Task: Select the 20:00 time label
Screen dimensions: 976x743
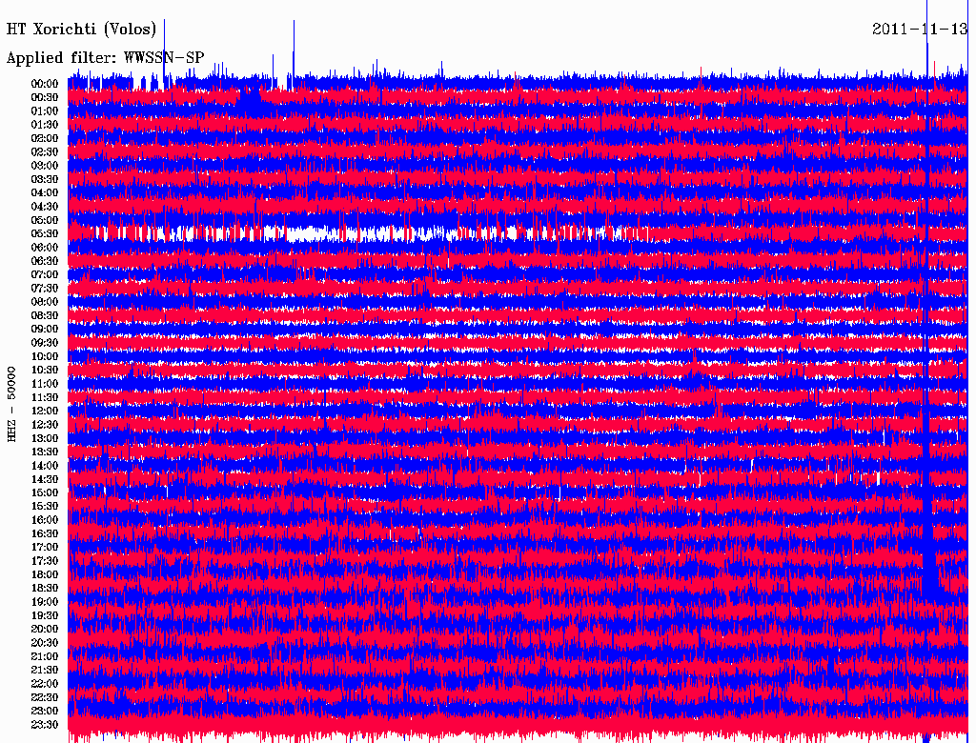Action: coord(45,629)
